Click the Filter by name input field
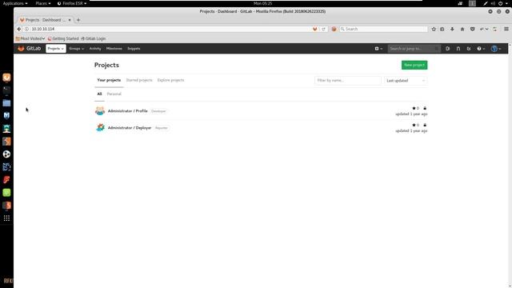The height and width of the screenshot is (288, 512). (348, 81)
